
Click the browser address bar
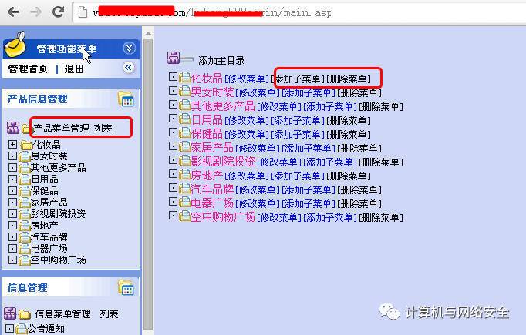[x=298, y=13]
